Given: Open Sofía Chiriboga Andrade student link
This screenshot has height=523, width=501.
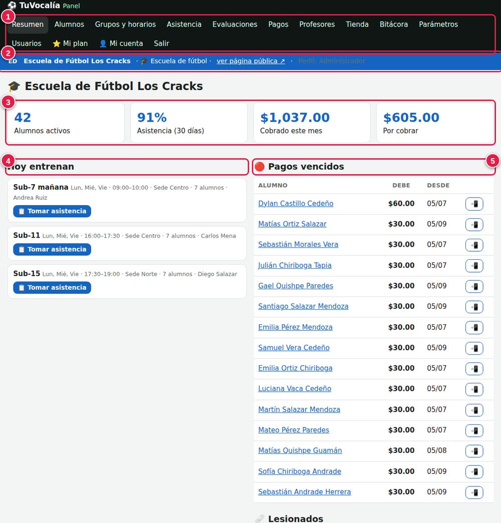Looking at the screenshot, I should coord(300,471).
